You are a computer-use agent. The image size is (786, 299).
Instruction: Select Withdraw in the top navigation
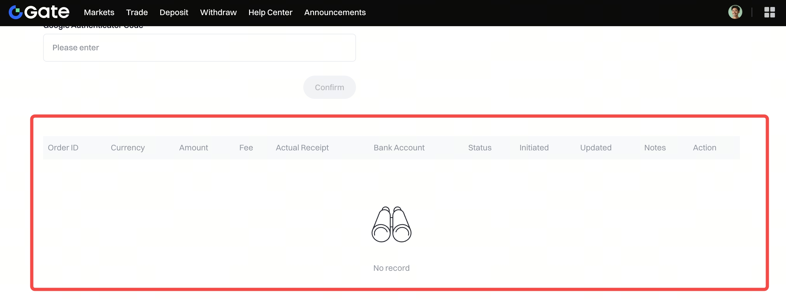click(218, 13)
